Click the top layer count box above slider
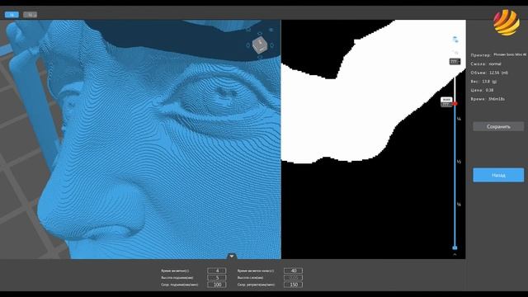Image resolution: width=528 pixels, height=297 pixels. coord(455,62)
